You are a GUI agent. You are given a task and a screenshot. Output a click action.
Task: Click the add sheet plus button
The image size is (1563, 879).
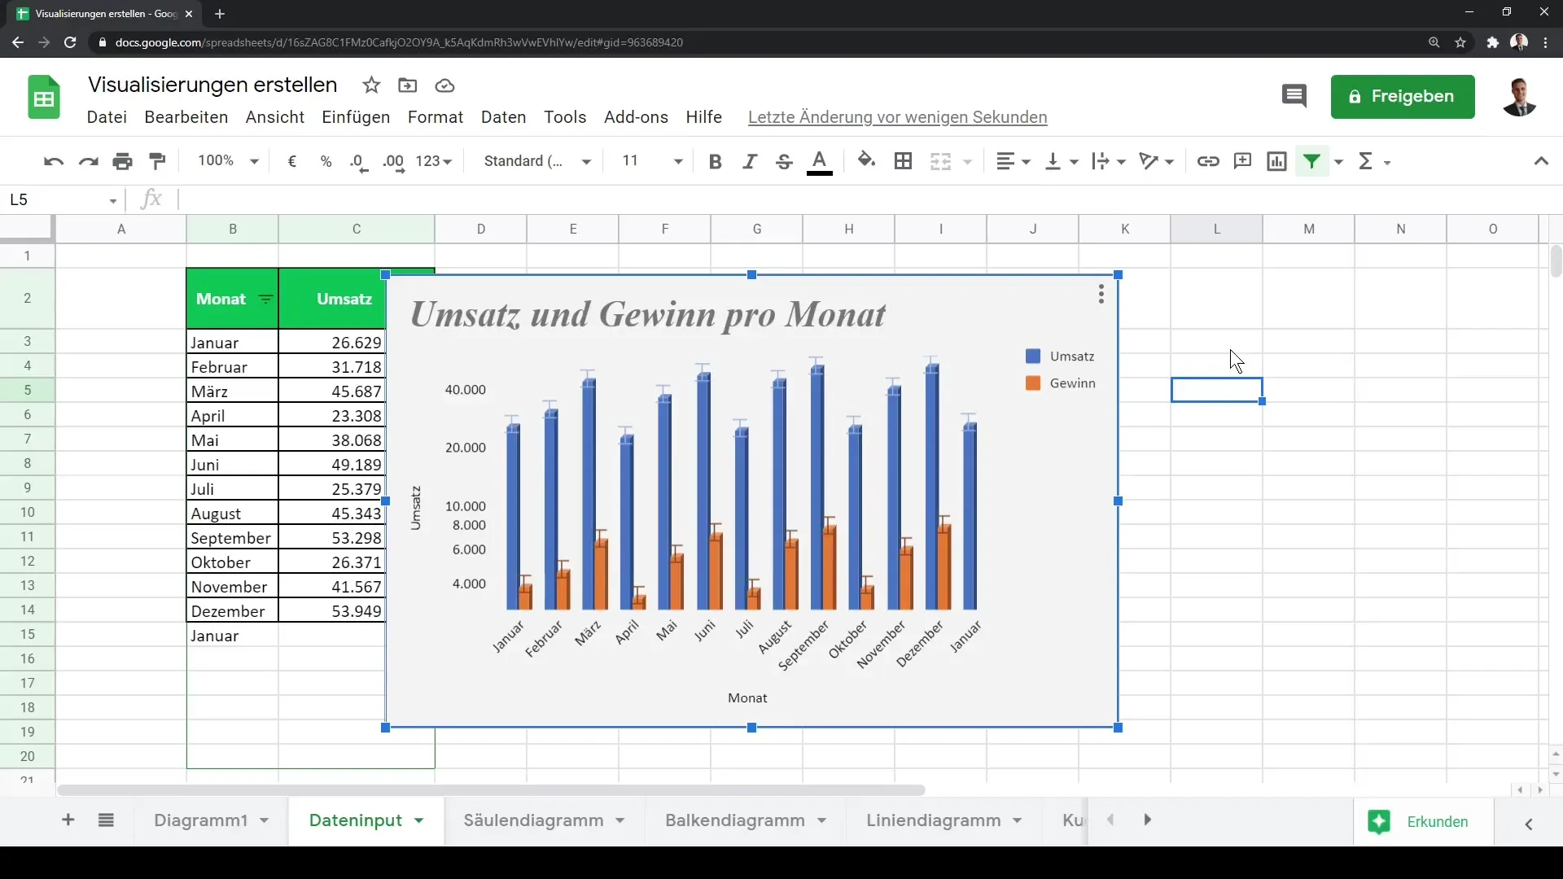(x=68, y=820)
